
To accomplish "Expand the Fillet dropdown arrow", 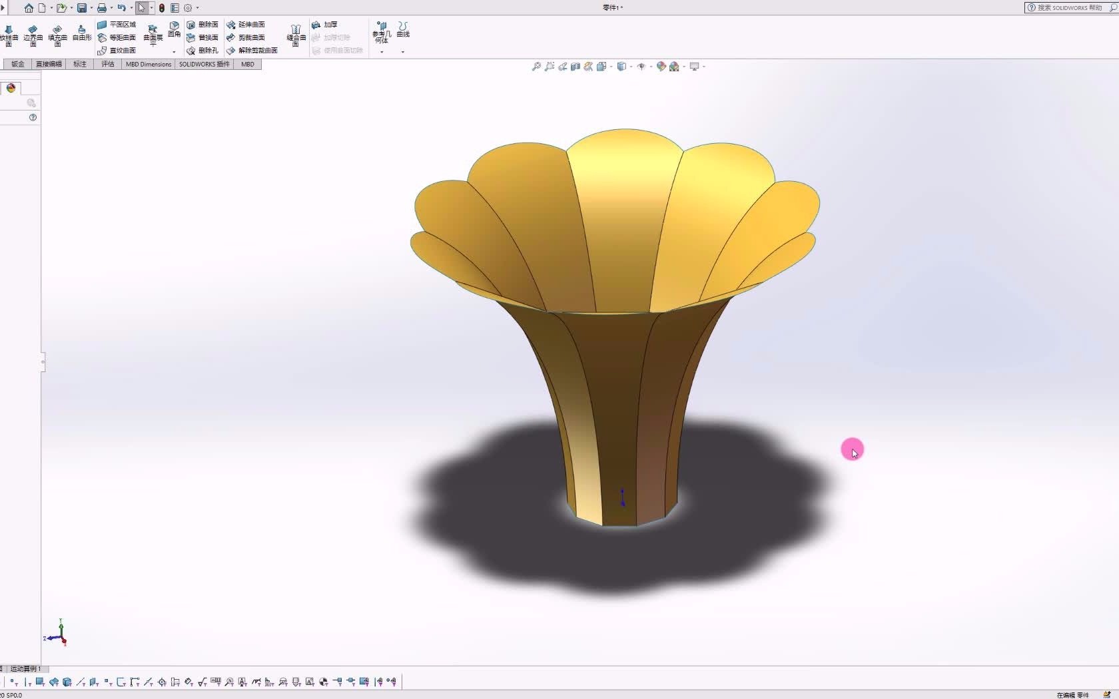I will click(174, 52).
